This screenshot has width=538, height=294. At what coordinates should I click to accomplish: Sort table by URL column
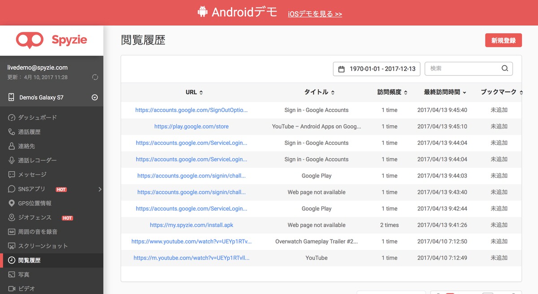(x=194, y=92)
